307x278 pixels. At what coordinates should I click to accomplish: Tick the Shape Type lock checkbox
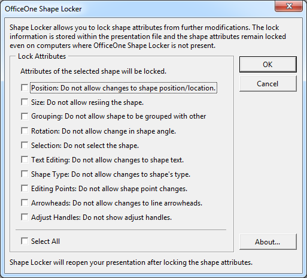[25, 174]
